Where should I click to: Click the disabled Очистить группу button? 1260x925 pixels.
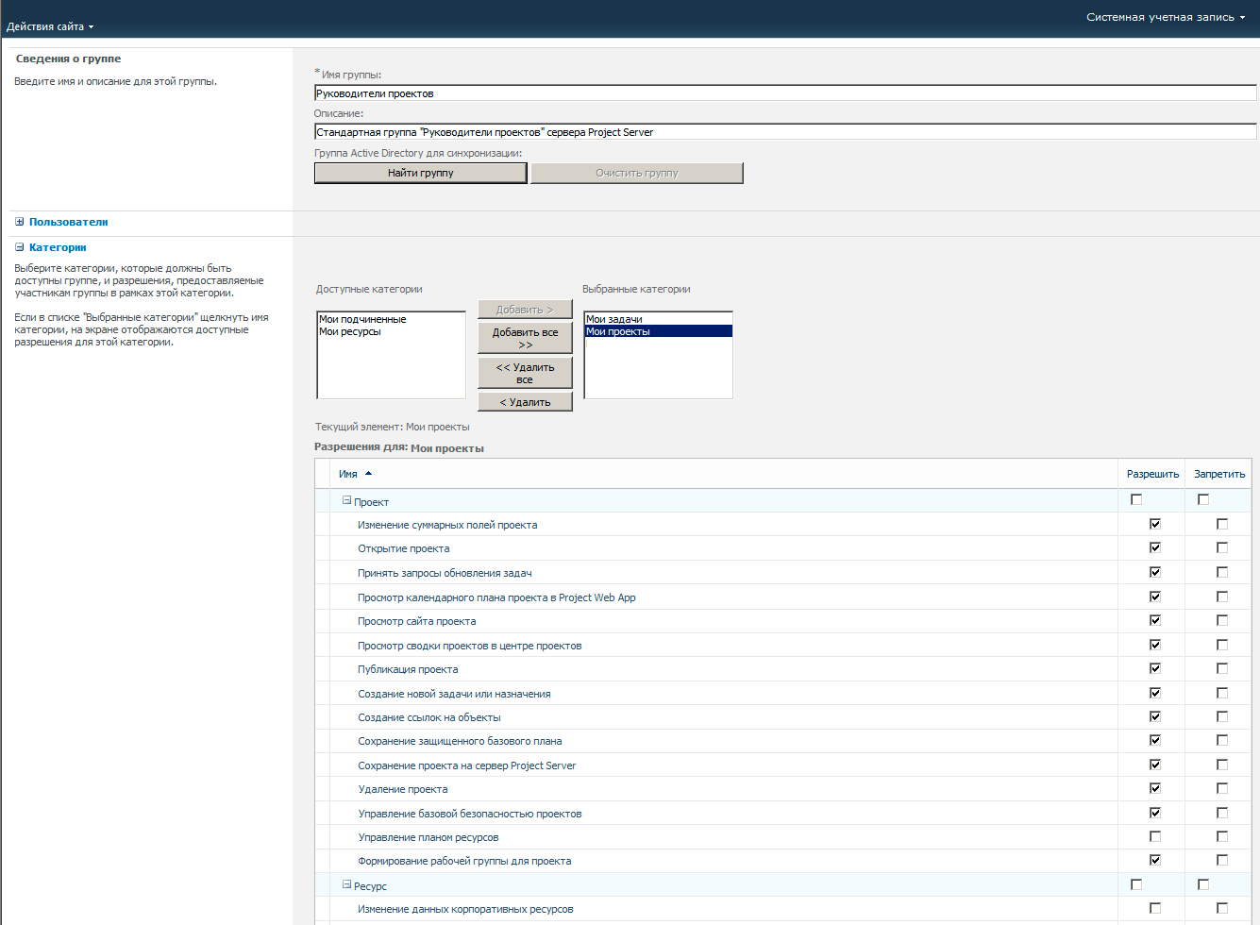637,173
